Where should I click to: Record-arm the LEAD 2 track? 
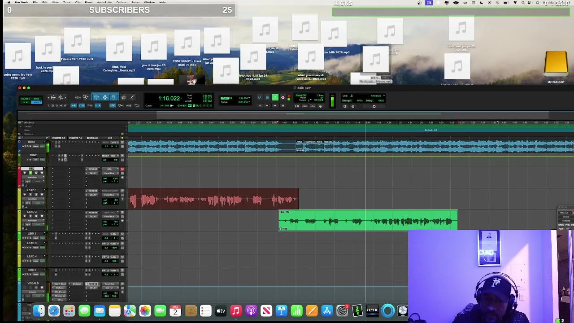(x=24, y=216)
